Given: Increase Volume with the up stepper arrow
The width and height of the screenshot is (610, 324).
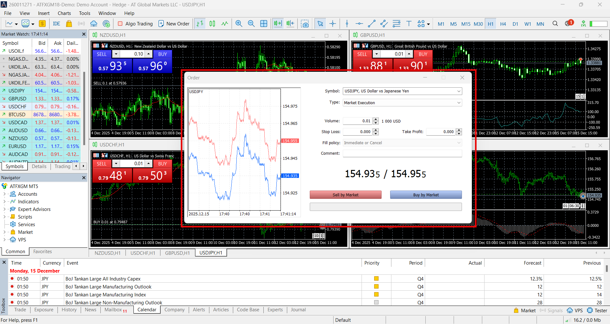Looking at the screenshot, I should [376, 119].
